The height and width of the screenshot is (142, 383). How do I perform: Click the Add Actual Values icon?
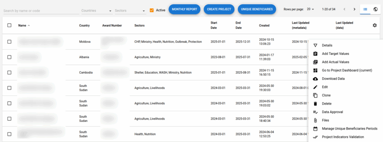tap(315, 62)
